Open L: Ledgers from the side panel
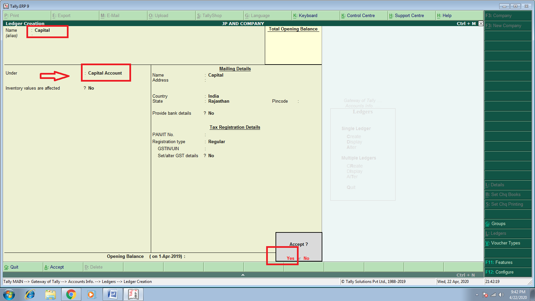The height and width of the screenshot is (301, 535). click(508, 233)
